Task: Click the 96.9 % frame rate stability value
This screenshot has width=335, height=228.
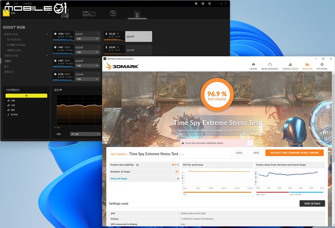Action: (x=175, y=165)
